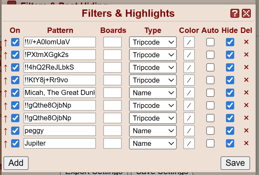Open Type dropdown for !!KtY8j+Rr9vo
This screenshot has width=259, height=175.
pos(153,80)
